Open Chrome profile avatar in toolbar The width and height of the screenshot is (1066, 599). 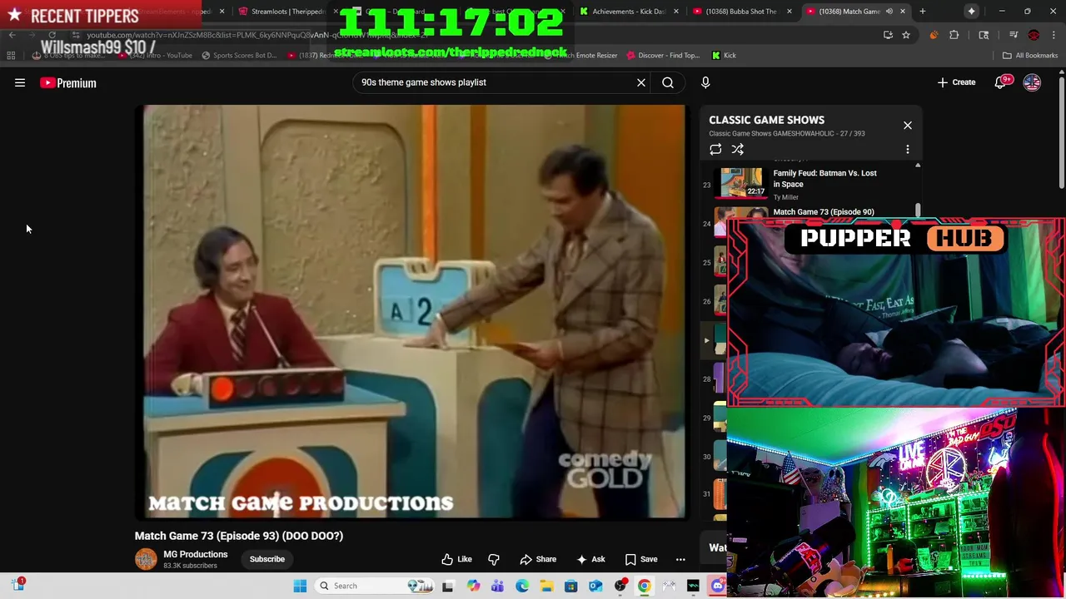coord(1034,35)
